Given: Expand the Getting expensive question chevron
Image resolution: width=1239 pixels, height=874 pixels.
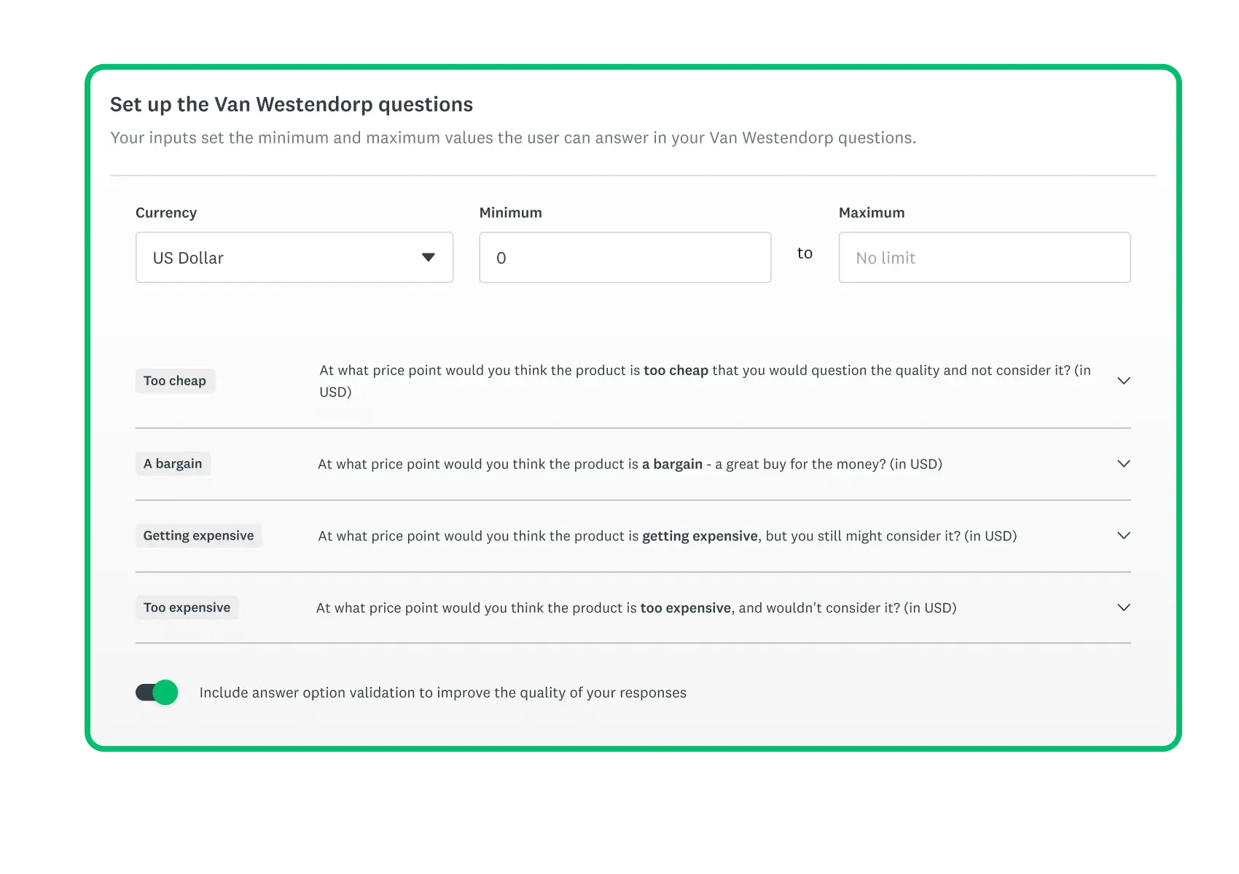Looking at the screenshot, I should [1123, 536].
